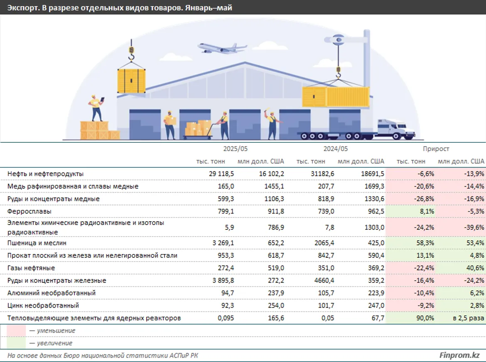486x362 pixels.
Task: Click the yellow container hanging on the left crane
Action: click(x=132, y=81)
